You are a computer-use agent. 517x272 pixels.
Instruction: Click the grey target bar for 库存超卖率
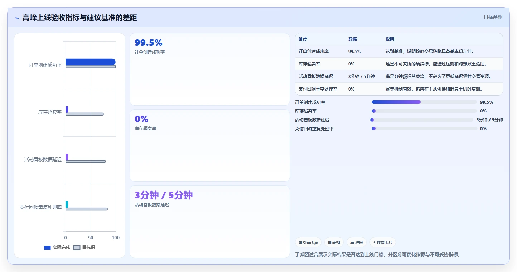click(x=84, y=114)
